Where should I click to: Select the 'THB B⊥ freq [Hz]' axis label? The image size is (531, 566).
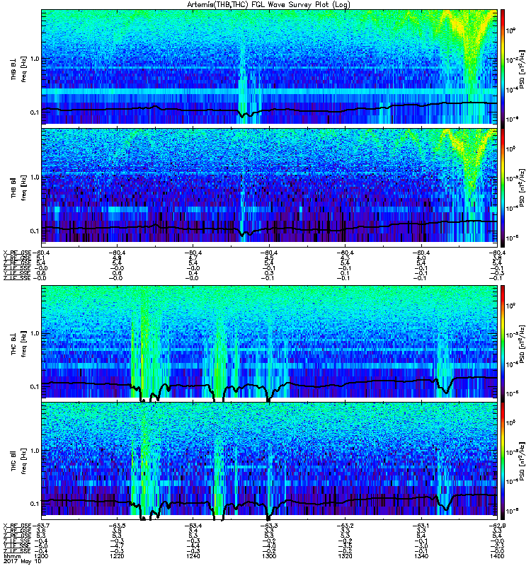tap(19, 69)
